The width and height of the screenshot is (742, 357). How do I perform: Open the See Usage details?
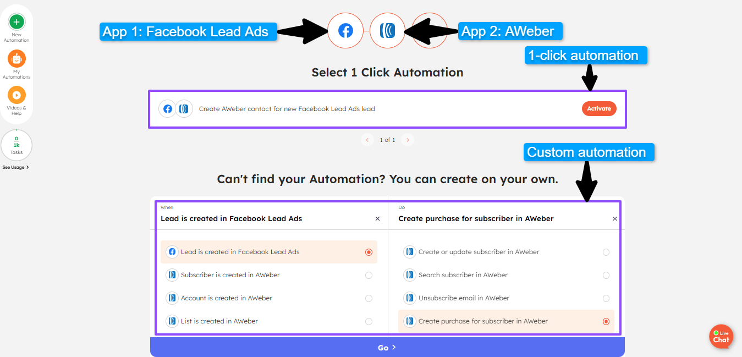coord(15,167)
